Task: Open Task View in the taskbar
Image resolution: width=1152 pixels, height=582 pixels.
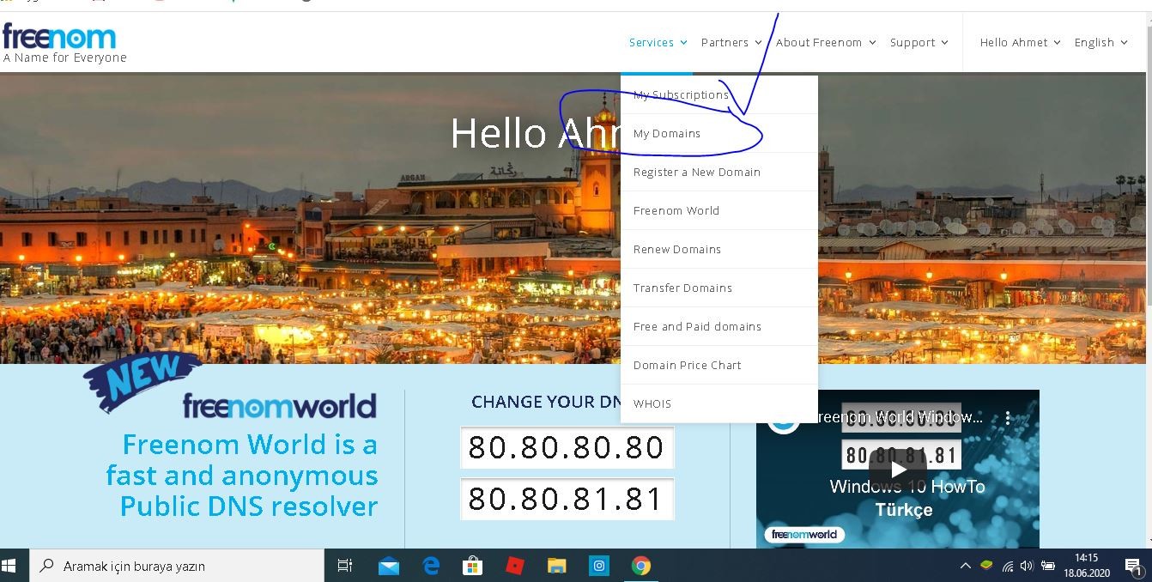Action: point(345,566)
